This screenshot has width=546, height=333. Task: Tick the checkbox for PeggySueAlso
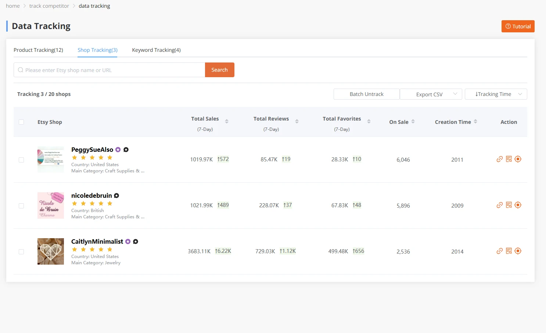21,160
